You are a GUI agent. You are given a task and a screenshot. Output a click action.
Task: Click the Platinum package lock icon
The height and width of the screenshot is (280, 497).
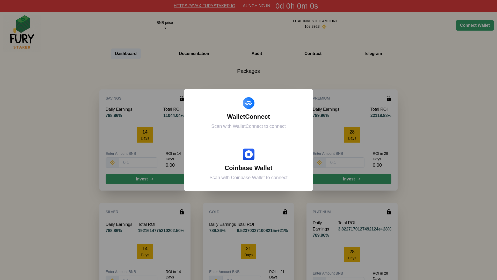pyautogui.click(x=389, y=212)
